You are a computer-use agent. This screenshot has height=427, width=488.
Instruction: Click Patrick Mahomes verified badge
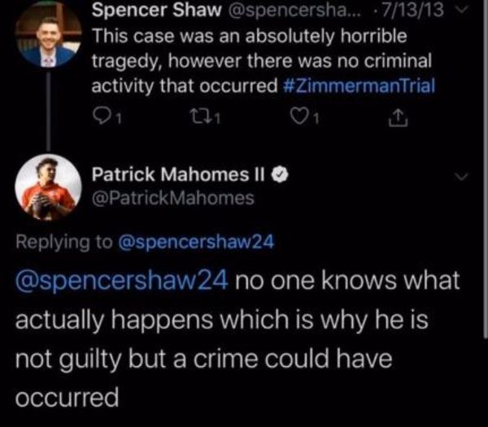[281, 175]
